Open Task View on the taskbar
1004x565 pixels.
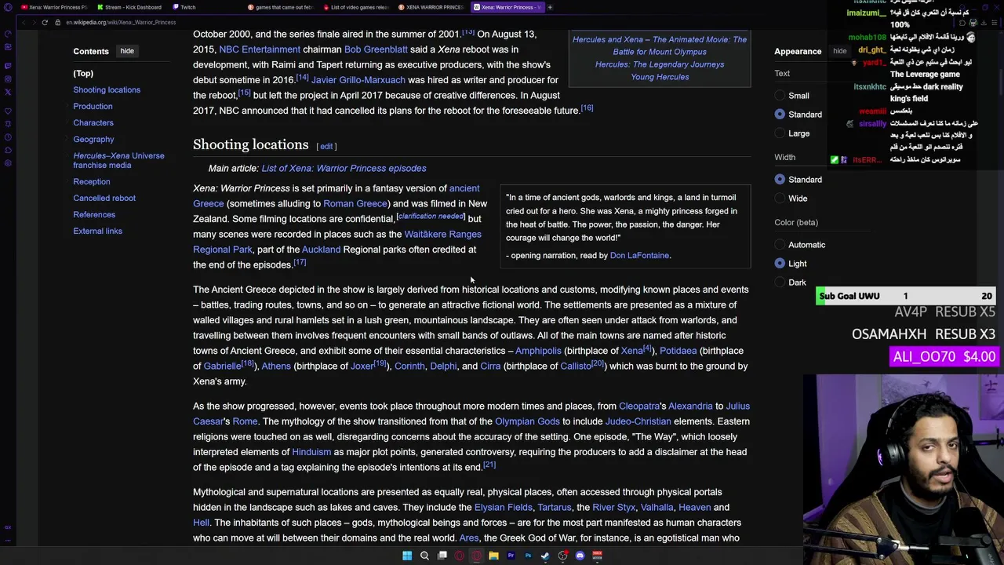point(442,556)
